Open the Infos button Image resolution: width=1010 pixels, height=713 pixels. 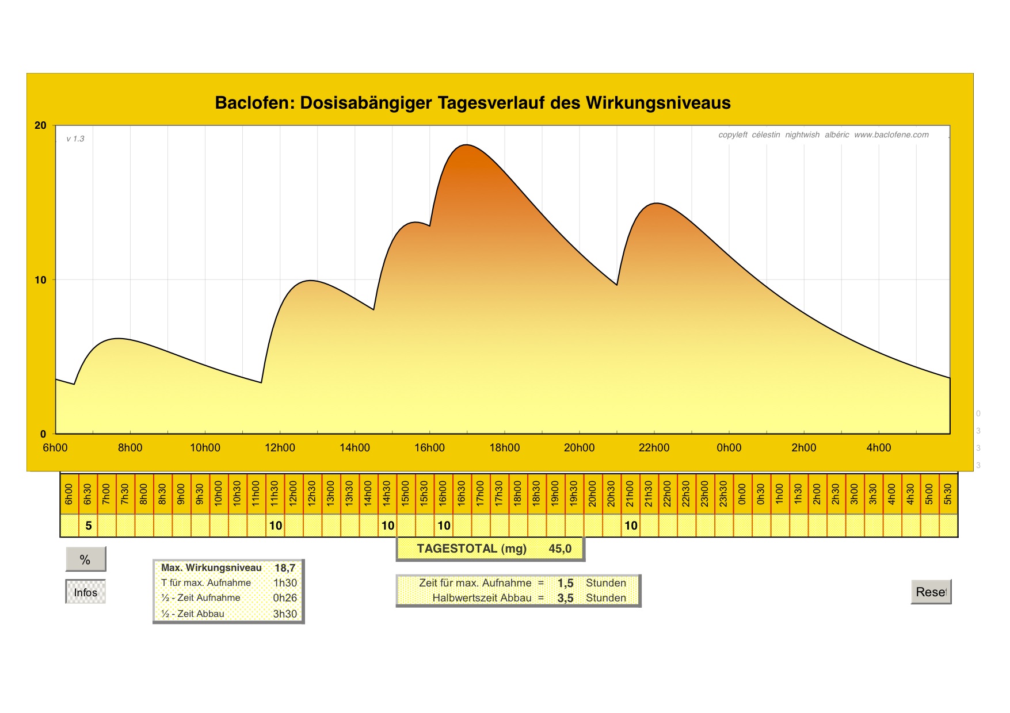[x=85, y=592]
